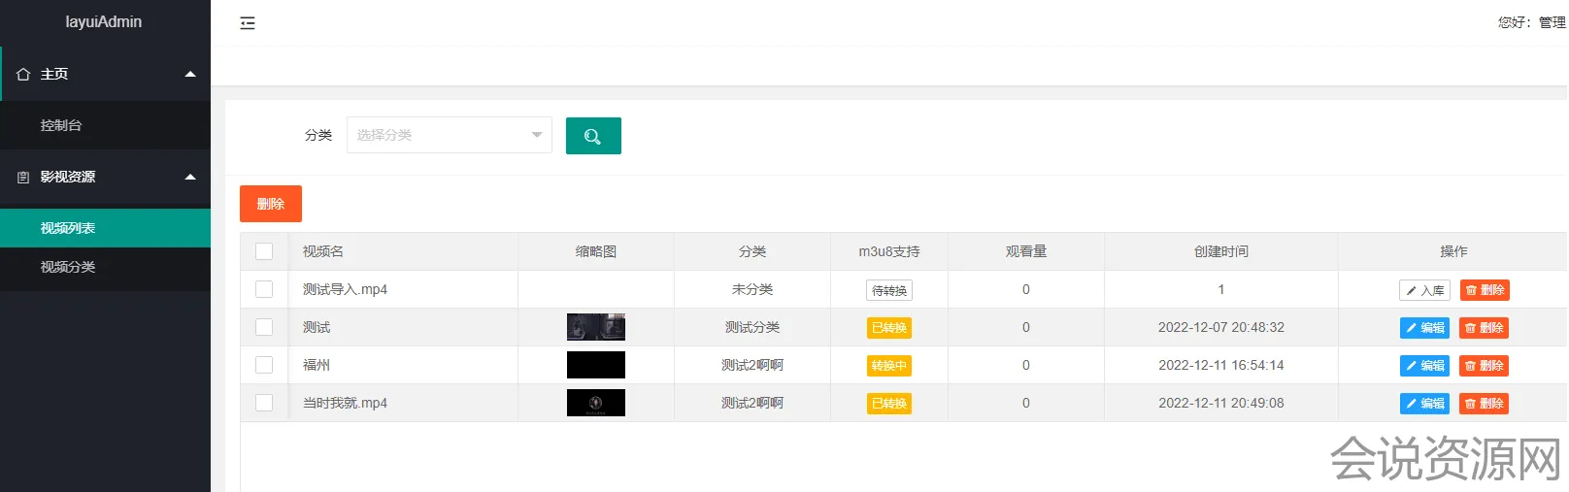
Task: Click 删除 trash button for 福州 row
Action: coord(1484,366)
